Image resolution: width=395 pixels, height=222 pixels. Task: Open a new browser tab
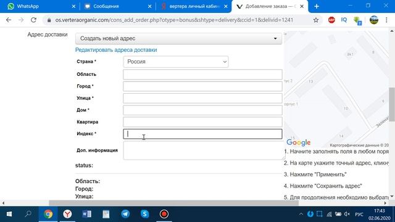pyautogui.click(x=317, y=6)
